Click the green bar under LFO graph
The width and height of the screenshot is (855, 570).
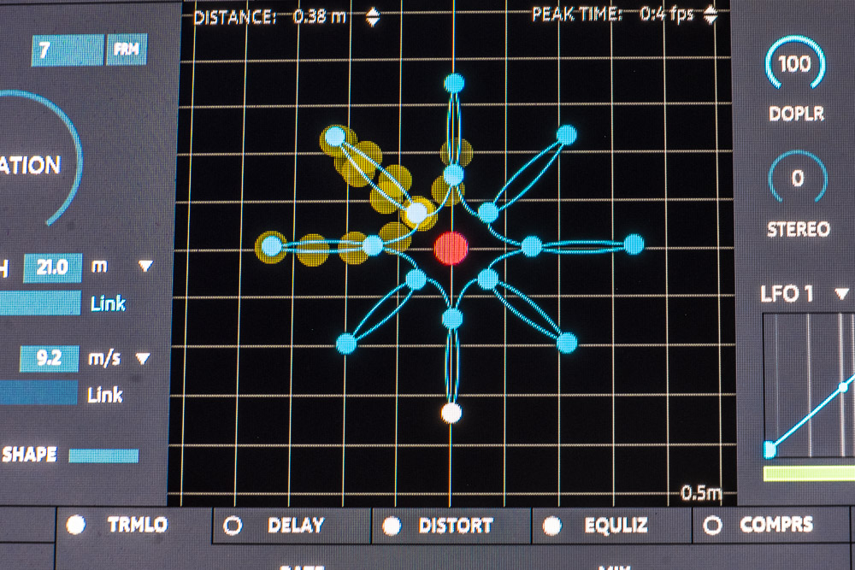(x=809, y=473)
